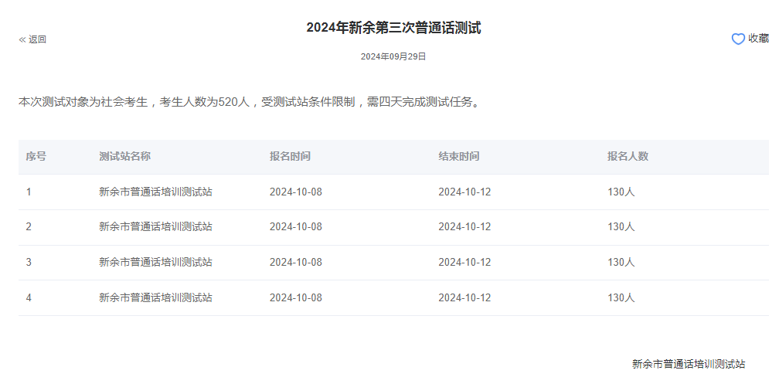Select the station name in row 2
Screen dimensions: 779x377
(x=155, y=226)
